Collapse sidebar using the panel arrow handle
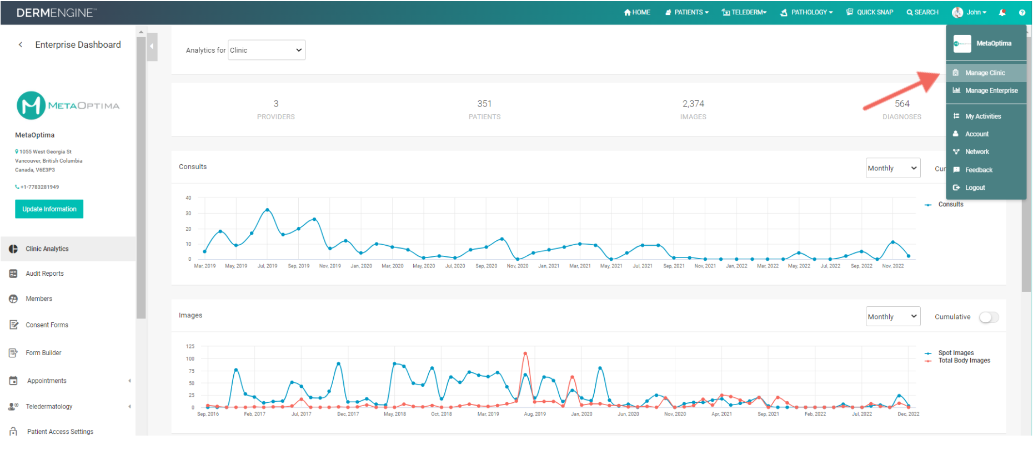Viewport: 1033px width, 455px height. point(152,47)
